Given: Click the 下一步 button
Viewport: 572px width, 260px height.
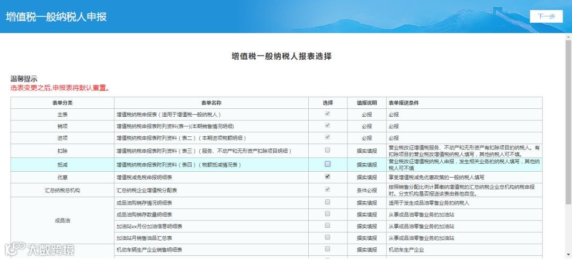Looking at the screenshot, I should tap(546, 16).
